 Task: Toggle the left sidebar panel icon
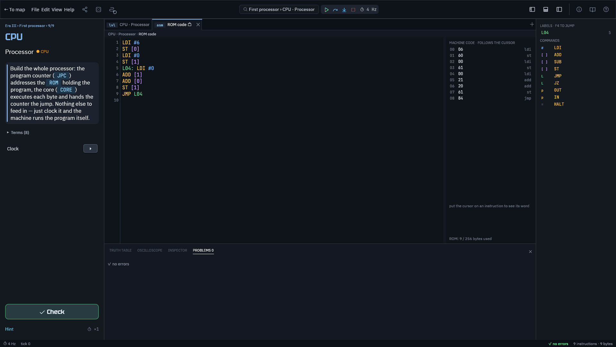click(532, 10)
